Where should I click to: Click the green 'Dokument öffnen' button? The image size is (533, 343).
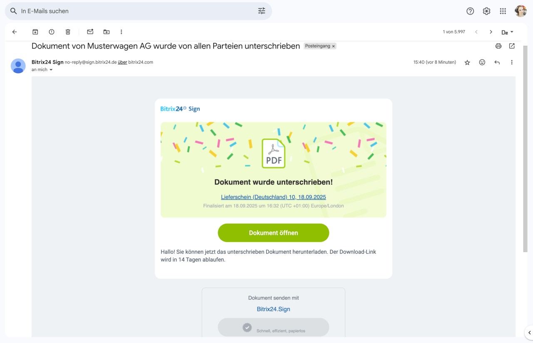click(273, 233)
